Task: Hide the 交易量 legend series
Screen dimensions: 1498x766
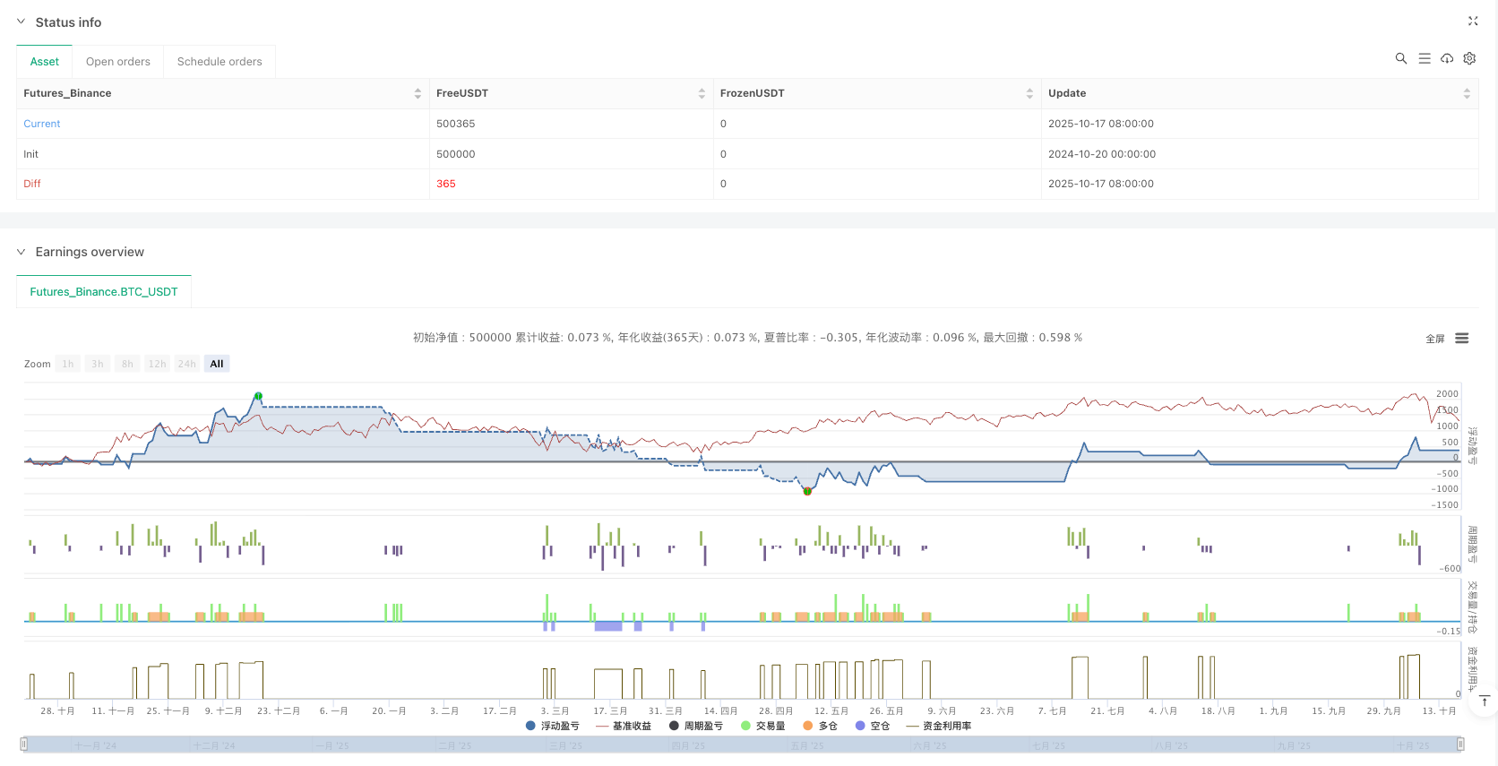Action: pyautogui.click(x=763, y=726)
